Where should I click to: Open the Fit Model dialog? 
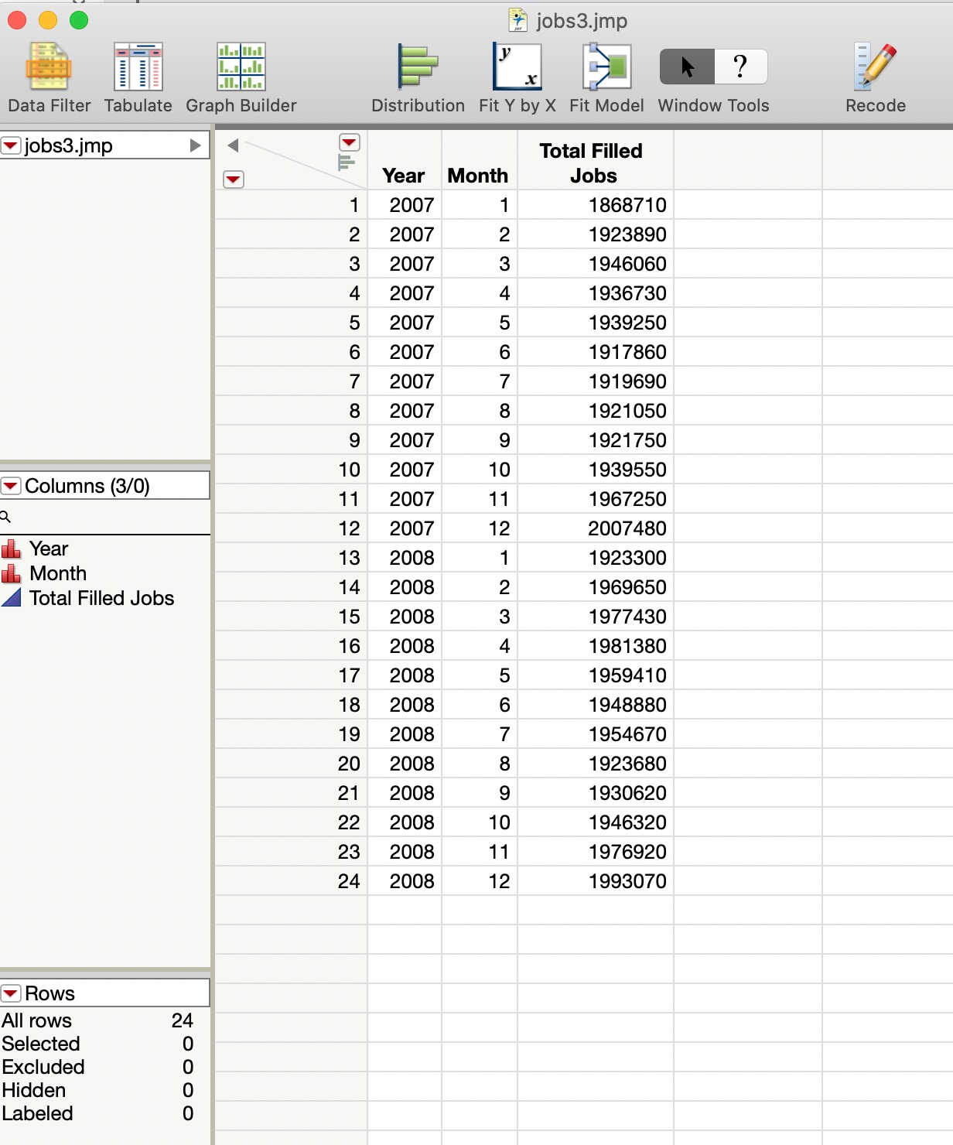click(606, 77)
